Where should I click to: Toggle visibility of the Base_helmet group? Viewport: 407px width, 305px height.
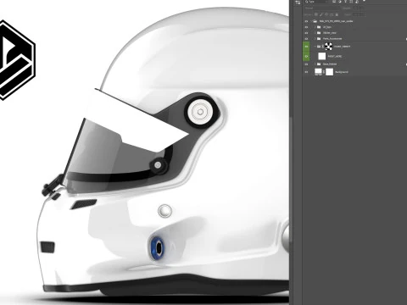pyautogui.click(x=306, y=64)
